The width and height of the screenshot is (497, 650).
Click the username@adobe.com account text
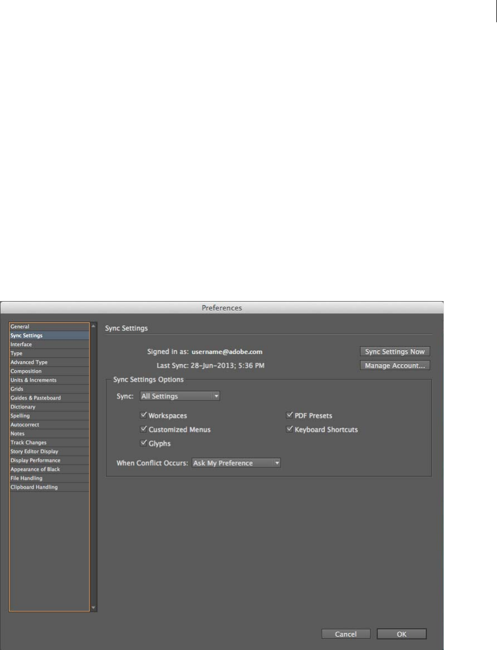pyautogui.click(x=227, y=352)
